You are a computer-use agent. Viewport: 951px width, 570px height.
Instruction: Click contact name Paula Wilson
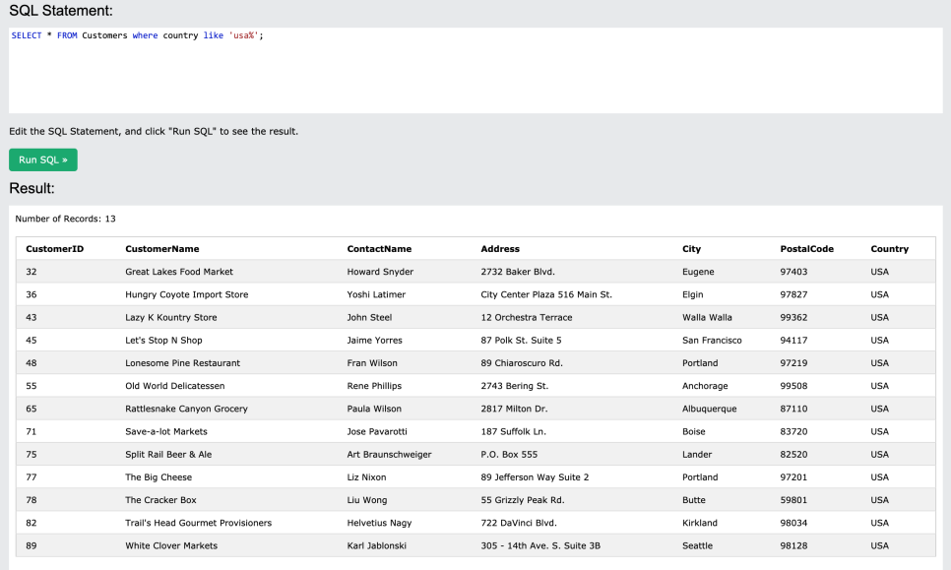pos(374,409)
